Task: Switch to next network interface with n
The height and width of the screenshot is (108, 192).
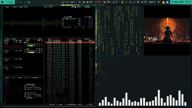Action: [40, 78]
